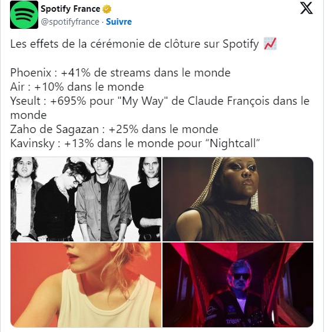The height and width of the screenshot is (332, 325).
Task: Open the Yseult portrait photo
Action: click(238, 199)
